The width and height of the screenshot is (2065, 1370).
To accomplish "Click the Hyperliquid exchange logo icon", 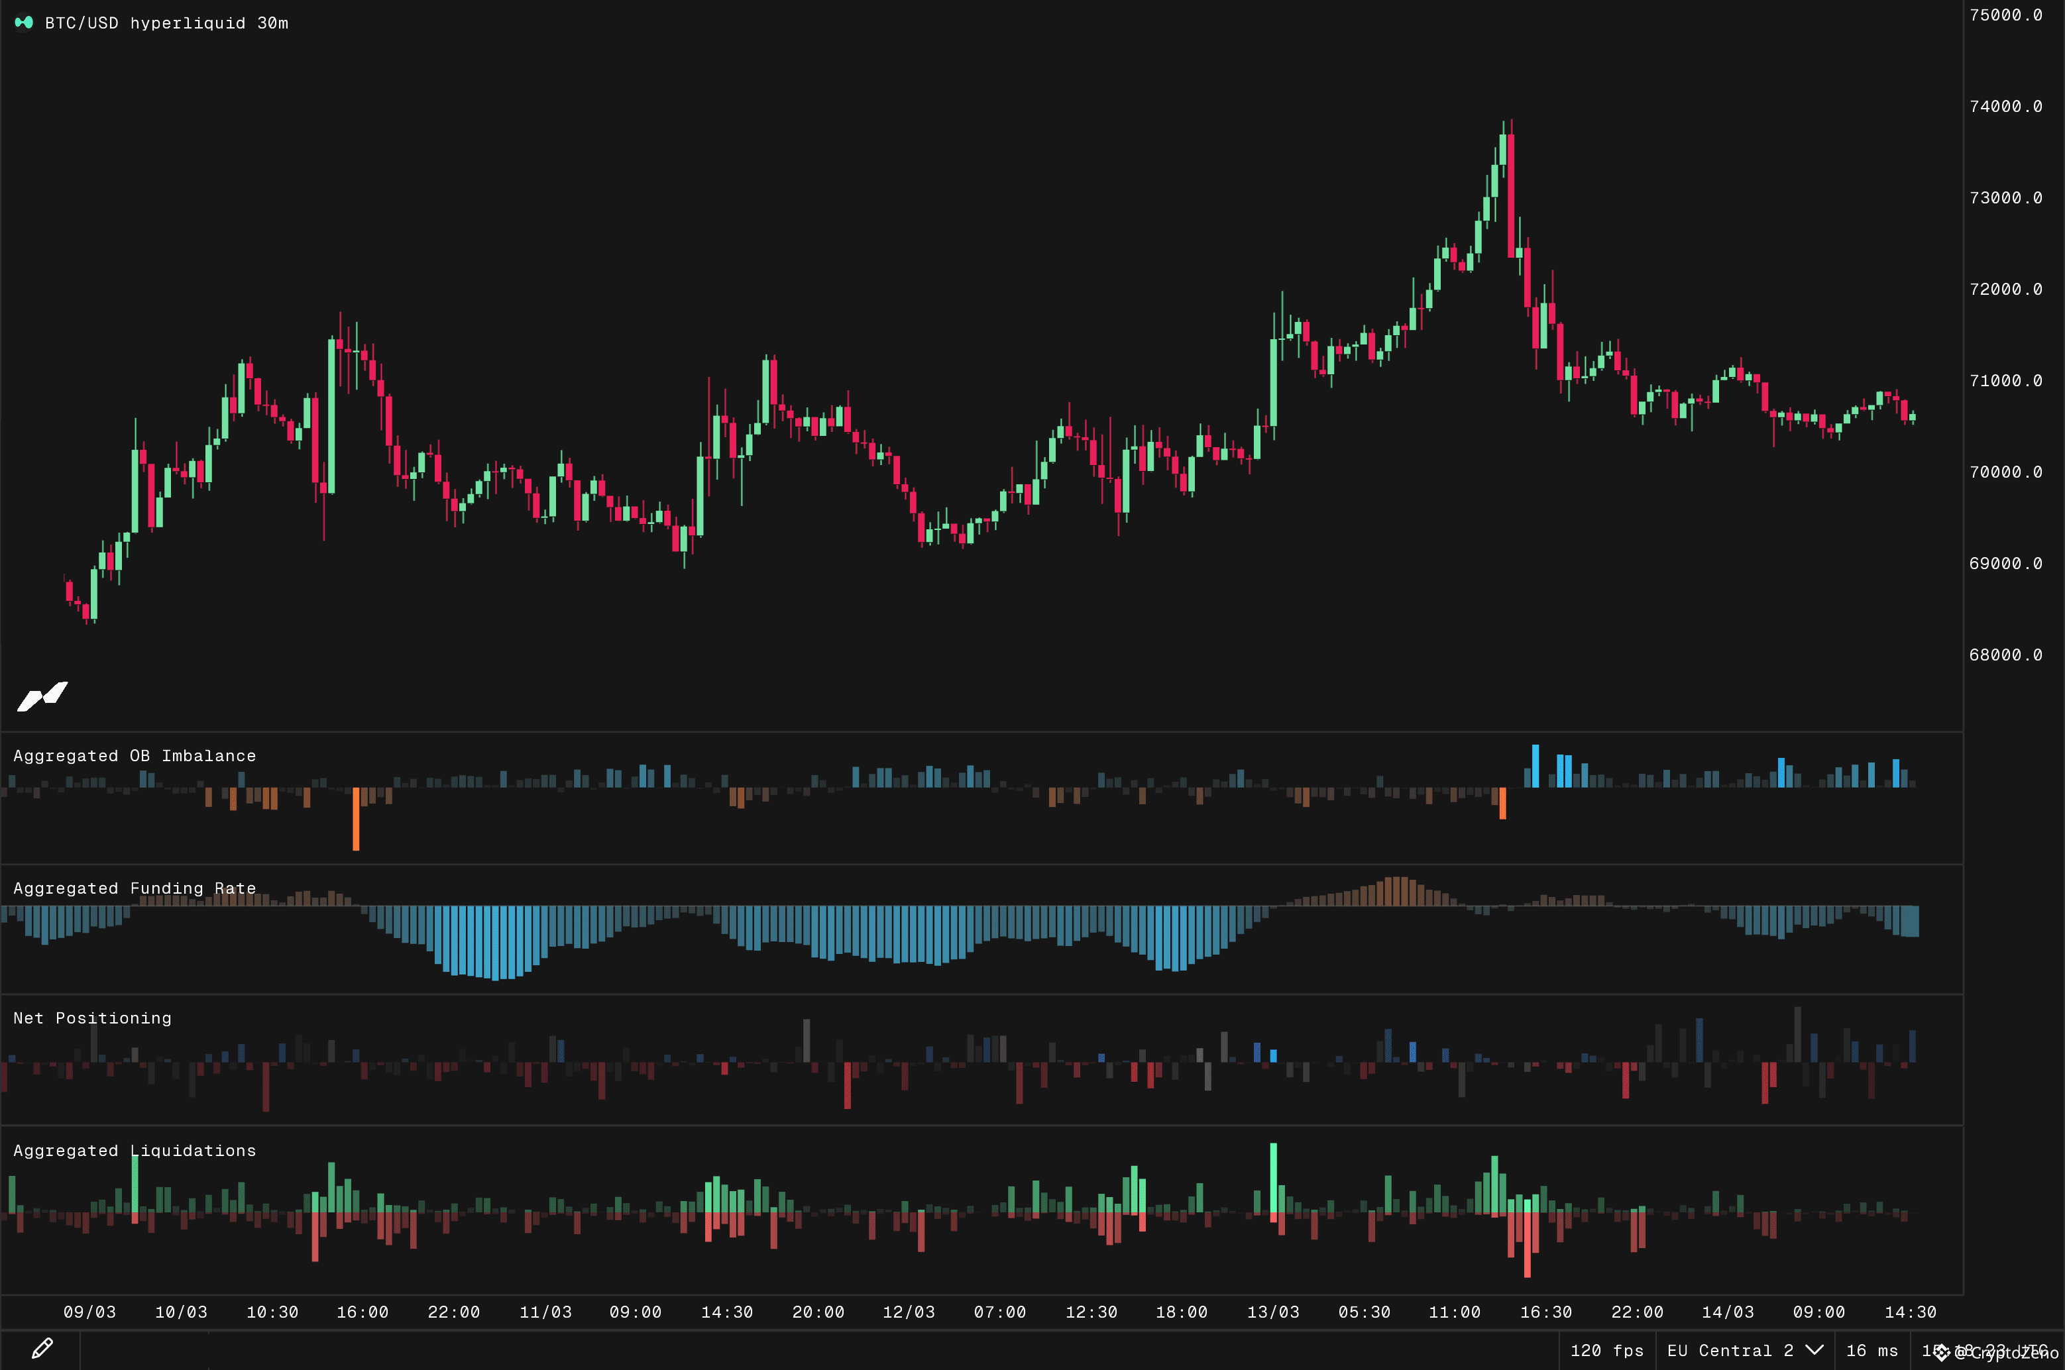I will click(x=24, y=23).
